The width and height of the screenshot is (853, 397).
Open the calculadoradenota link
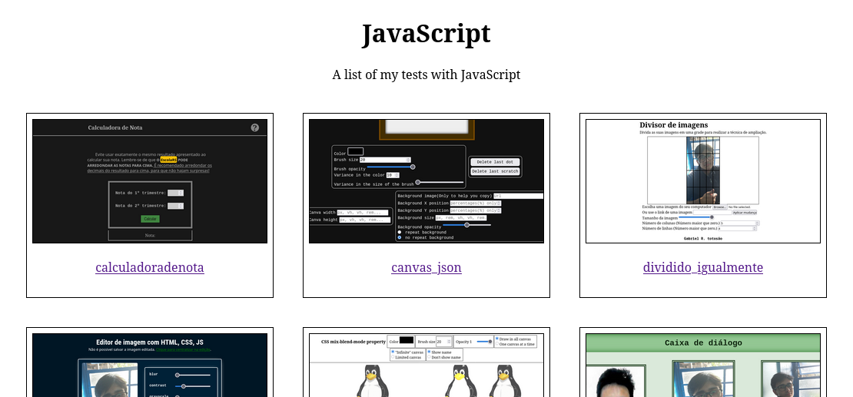click(x=150, y=267)
